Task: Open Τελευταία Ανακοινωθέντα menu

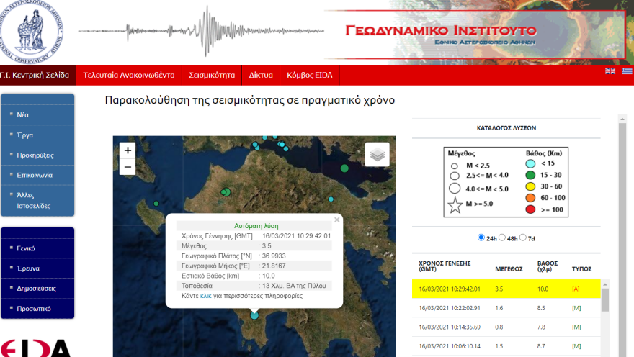Action: [x=129, y=75]
